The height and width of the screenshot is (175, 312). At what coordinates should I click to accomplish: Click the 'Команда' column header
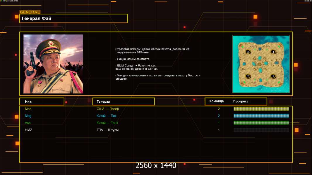coord(217,101)
